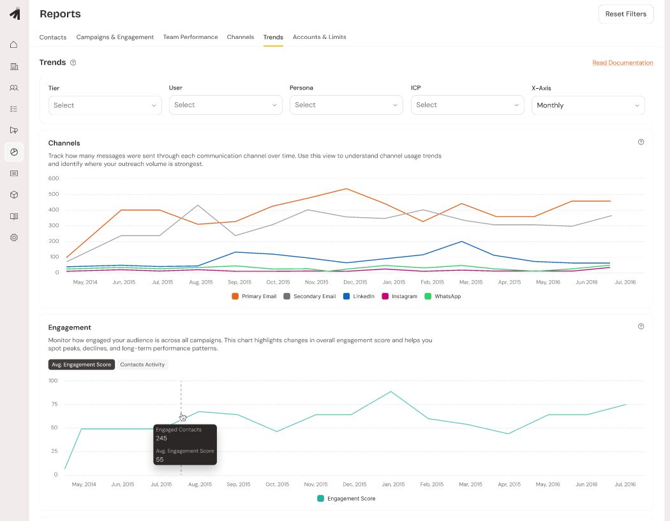Click the help icon next to Trends heading
The width and height of the screenshot is (670, 521).
[73, 63]
